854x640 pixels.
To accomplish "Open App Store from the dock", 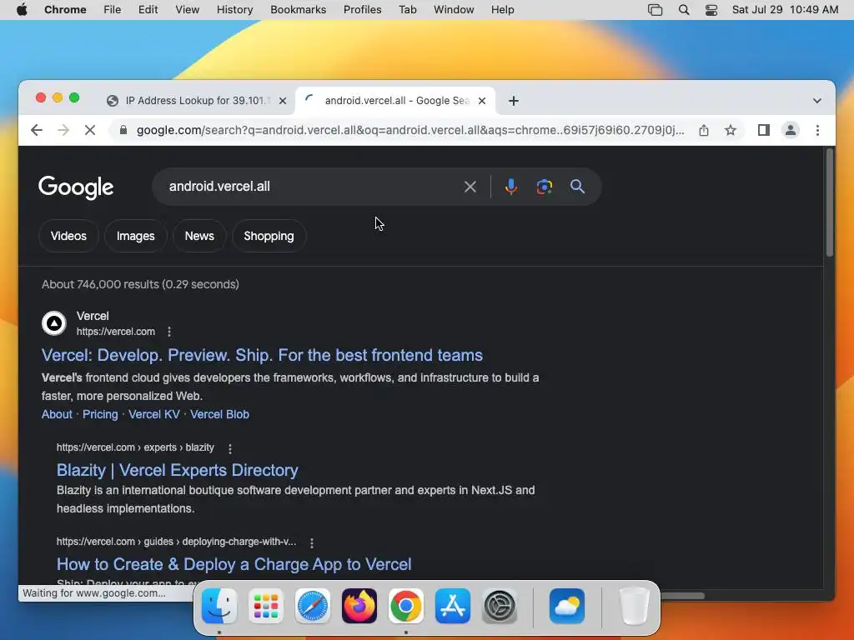I will [453, 606].
